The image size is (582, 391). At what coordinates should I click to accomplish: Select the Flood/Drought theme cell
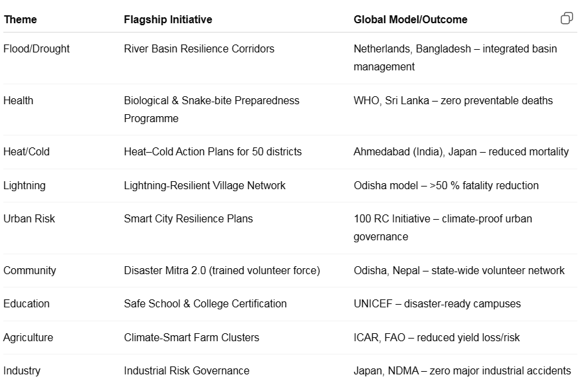37,49
